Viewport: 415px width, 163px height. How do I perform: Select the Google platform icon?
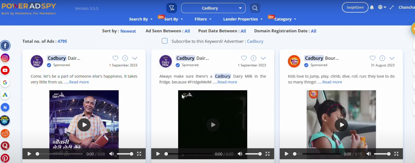[x=5, y=83]
